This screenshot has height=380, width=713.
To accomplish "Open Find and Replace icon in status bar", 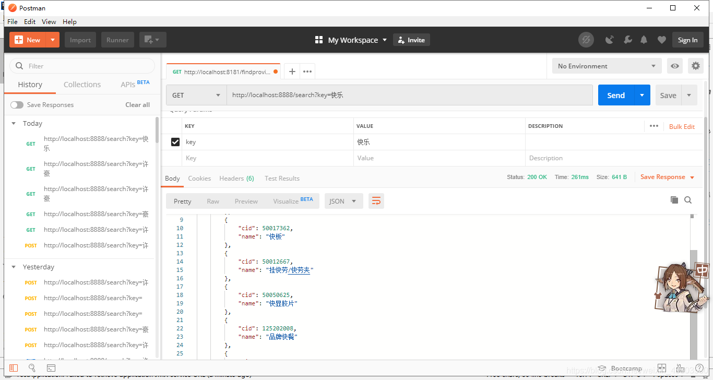I will click(x=32, y=368).
